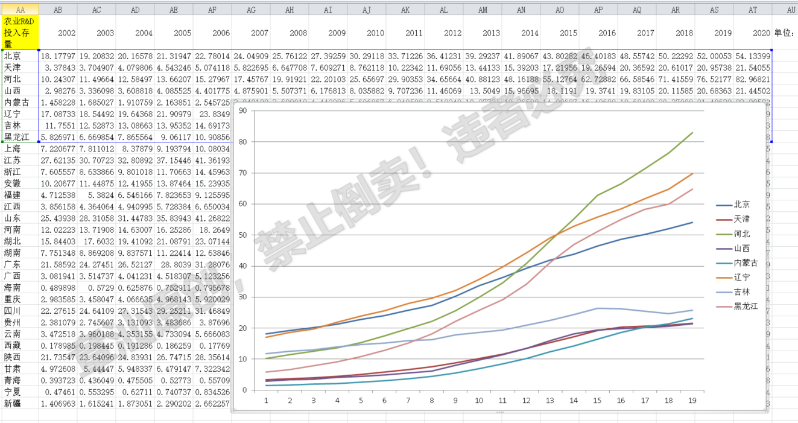Select column header AB
This screenshot has width=798, height=423.
[58, 10]
